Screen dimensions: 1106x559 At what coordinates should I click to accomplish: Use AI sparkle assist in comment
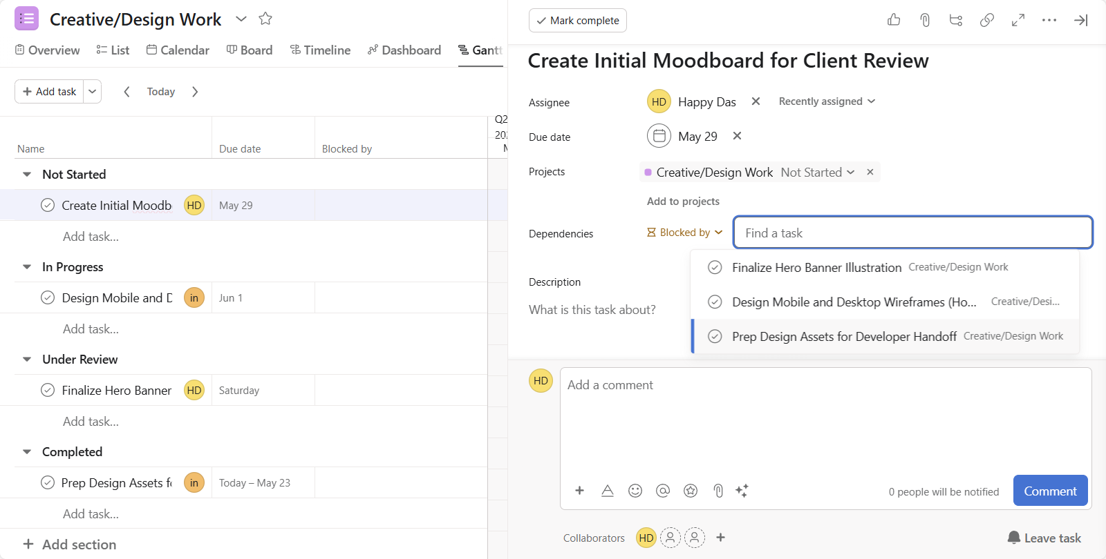(x=742, y=491)
